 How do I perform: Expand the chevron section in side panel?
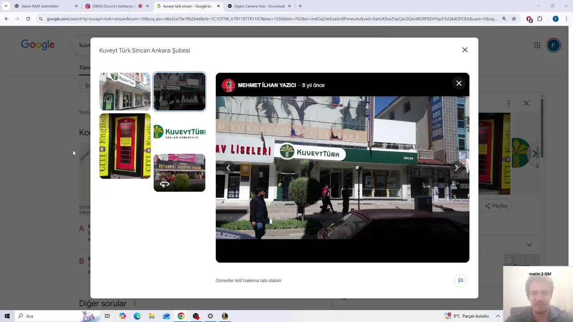pos(529,245)
